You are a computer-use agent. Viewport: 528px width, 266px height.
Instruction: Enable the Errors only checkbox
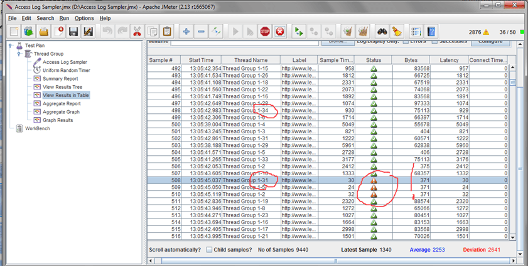406,41
